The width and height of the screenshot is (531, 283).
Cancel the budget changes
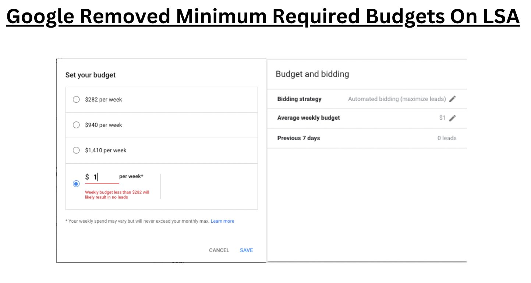click(x=219, y=250)
